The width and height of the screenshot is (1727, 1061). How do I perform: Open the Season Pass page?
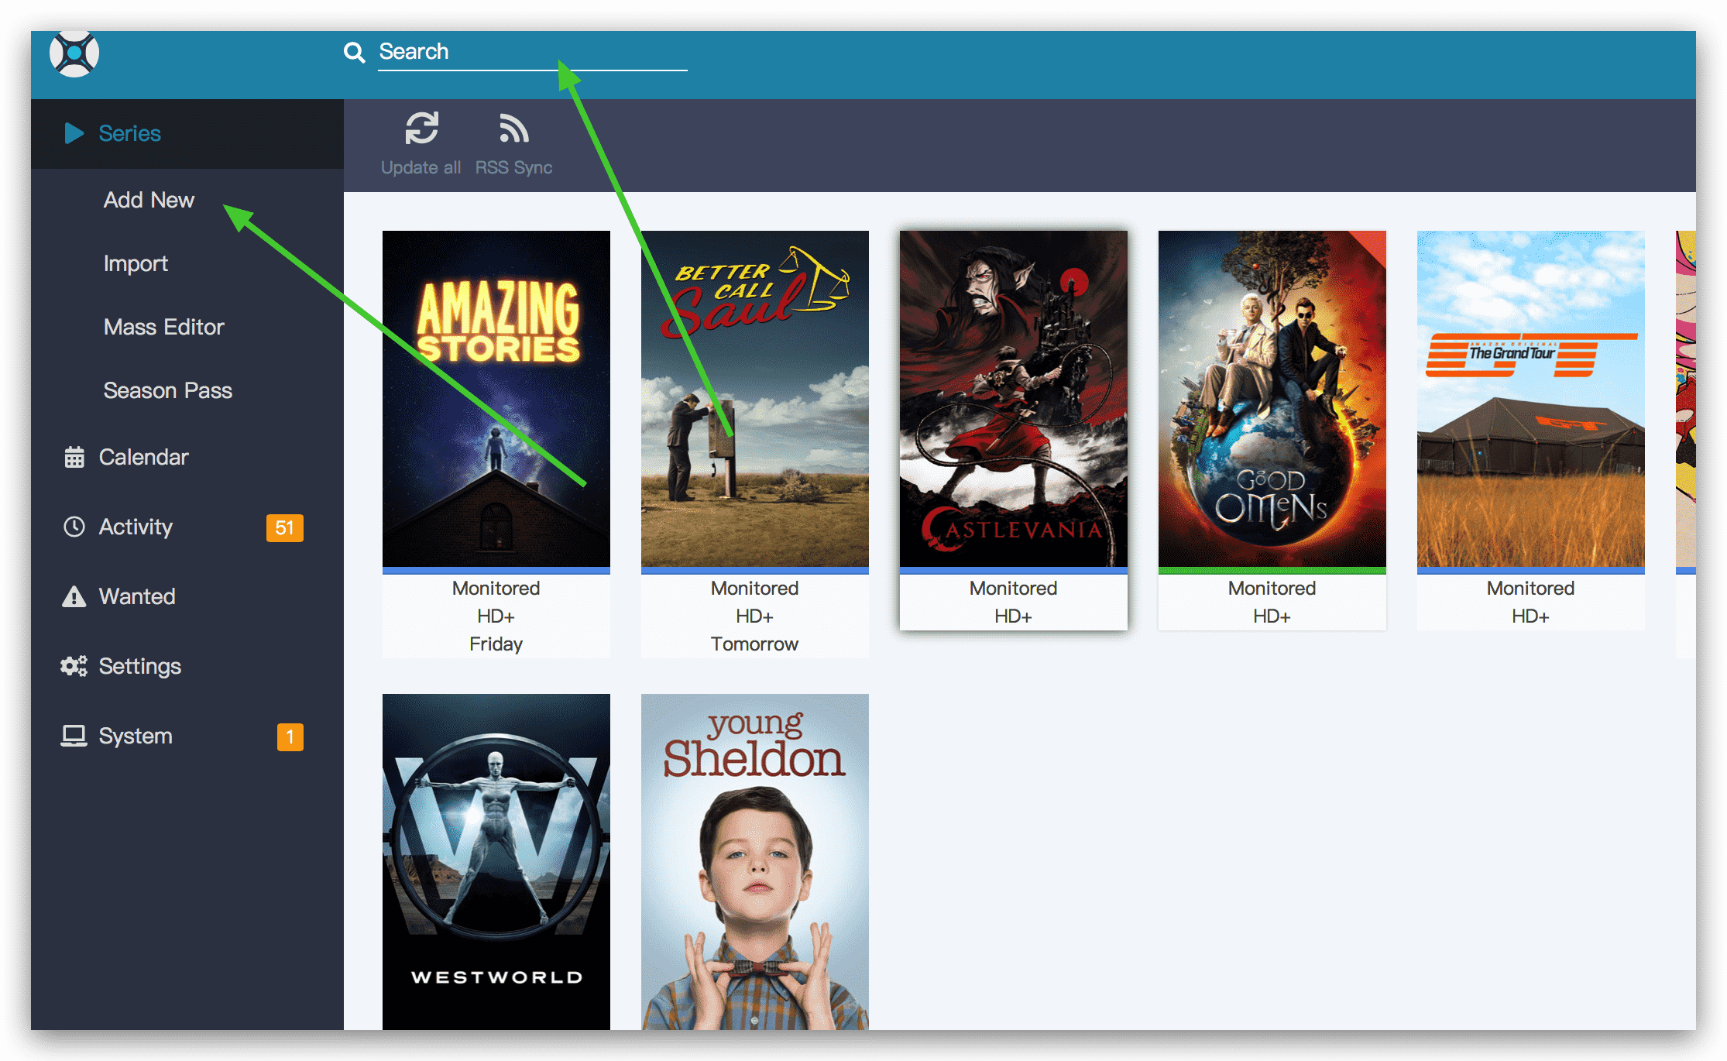(167, 390)
